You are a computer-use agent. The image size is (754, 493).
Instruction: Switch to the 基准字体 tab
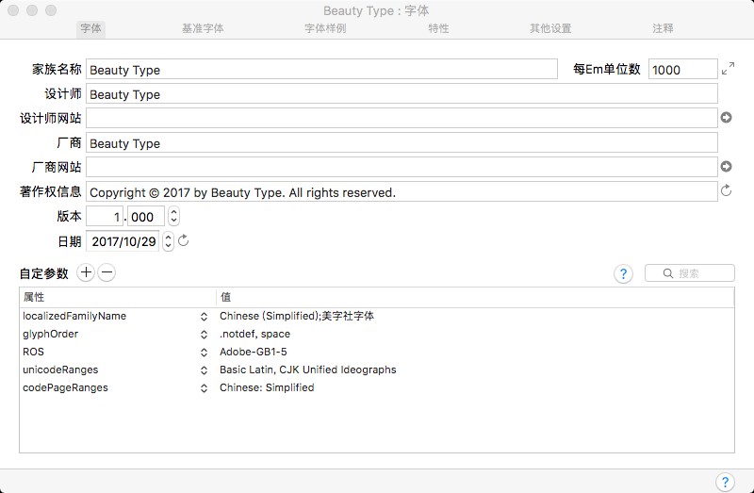click(x=203, y=28)
